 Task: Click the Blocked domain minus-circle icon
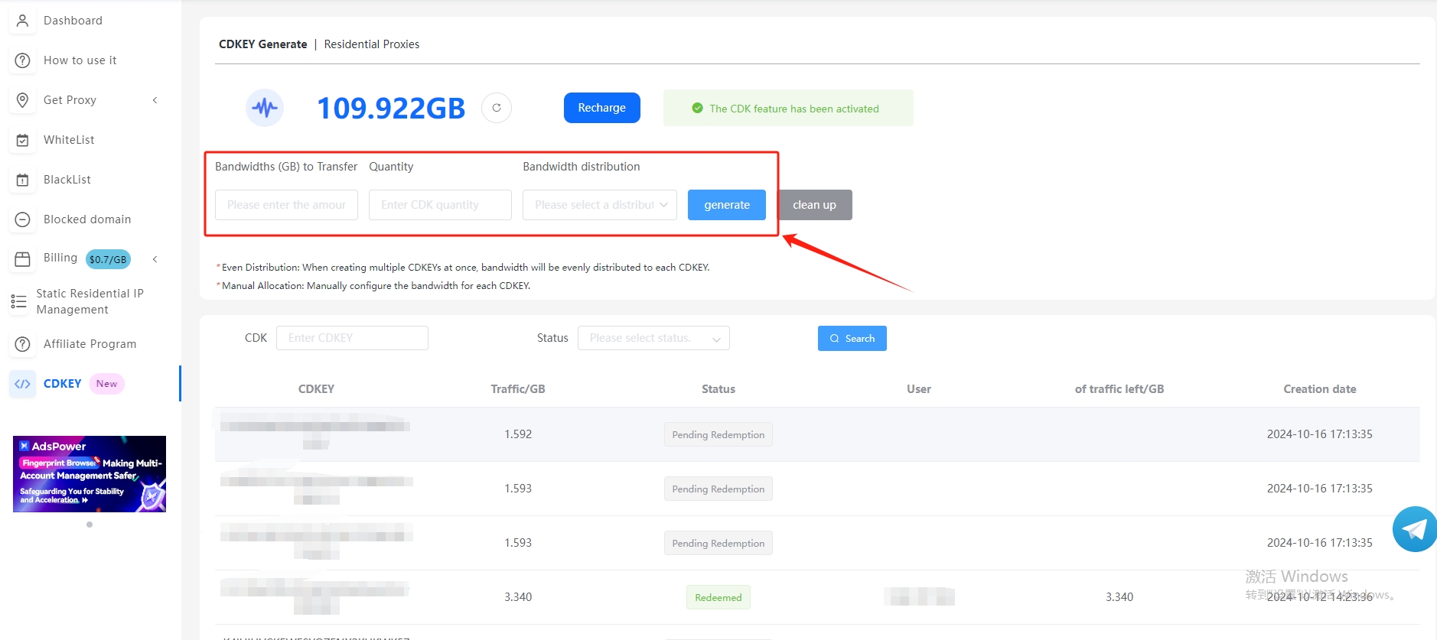pyautogui.click(x=23, y=219)
